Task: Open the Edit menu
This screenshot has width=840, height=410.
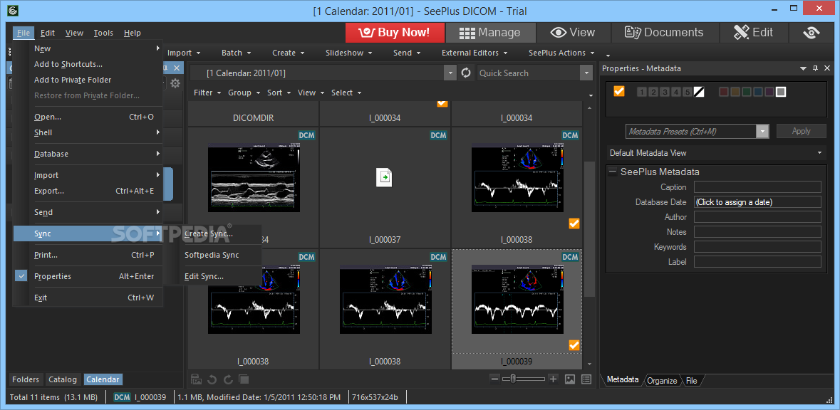Action: coord(48,33)
